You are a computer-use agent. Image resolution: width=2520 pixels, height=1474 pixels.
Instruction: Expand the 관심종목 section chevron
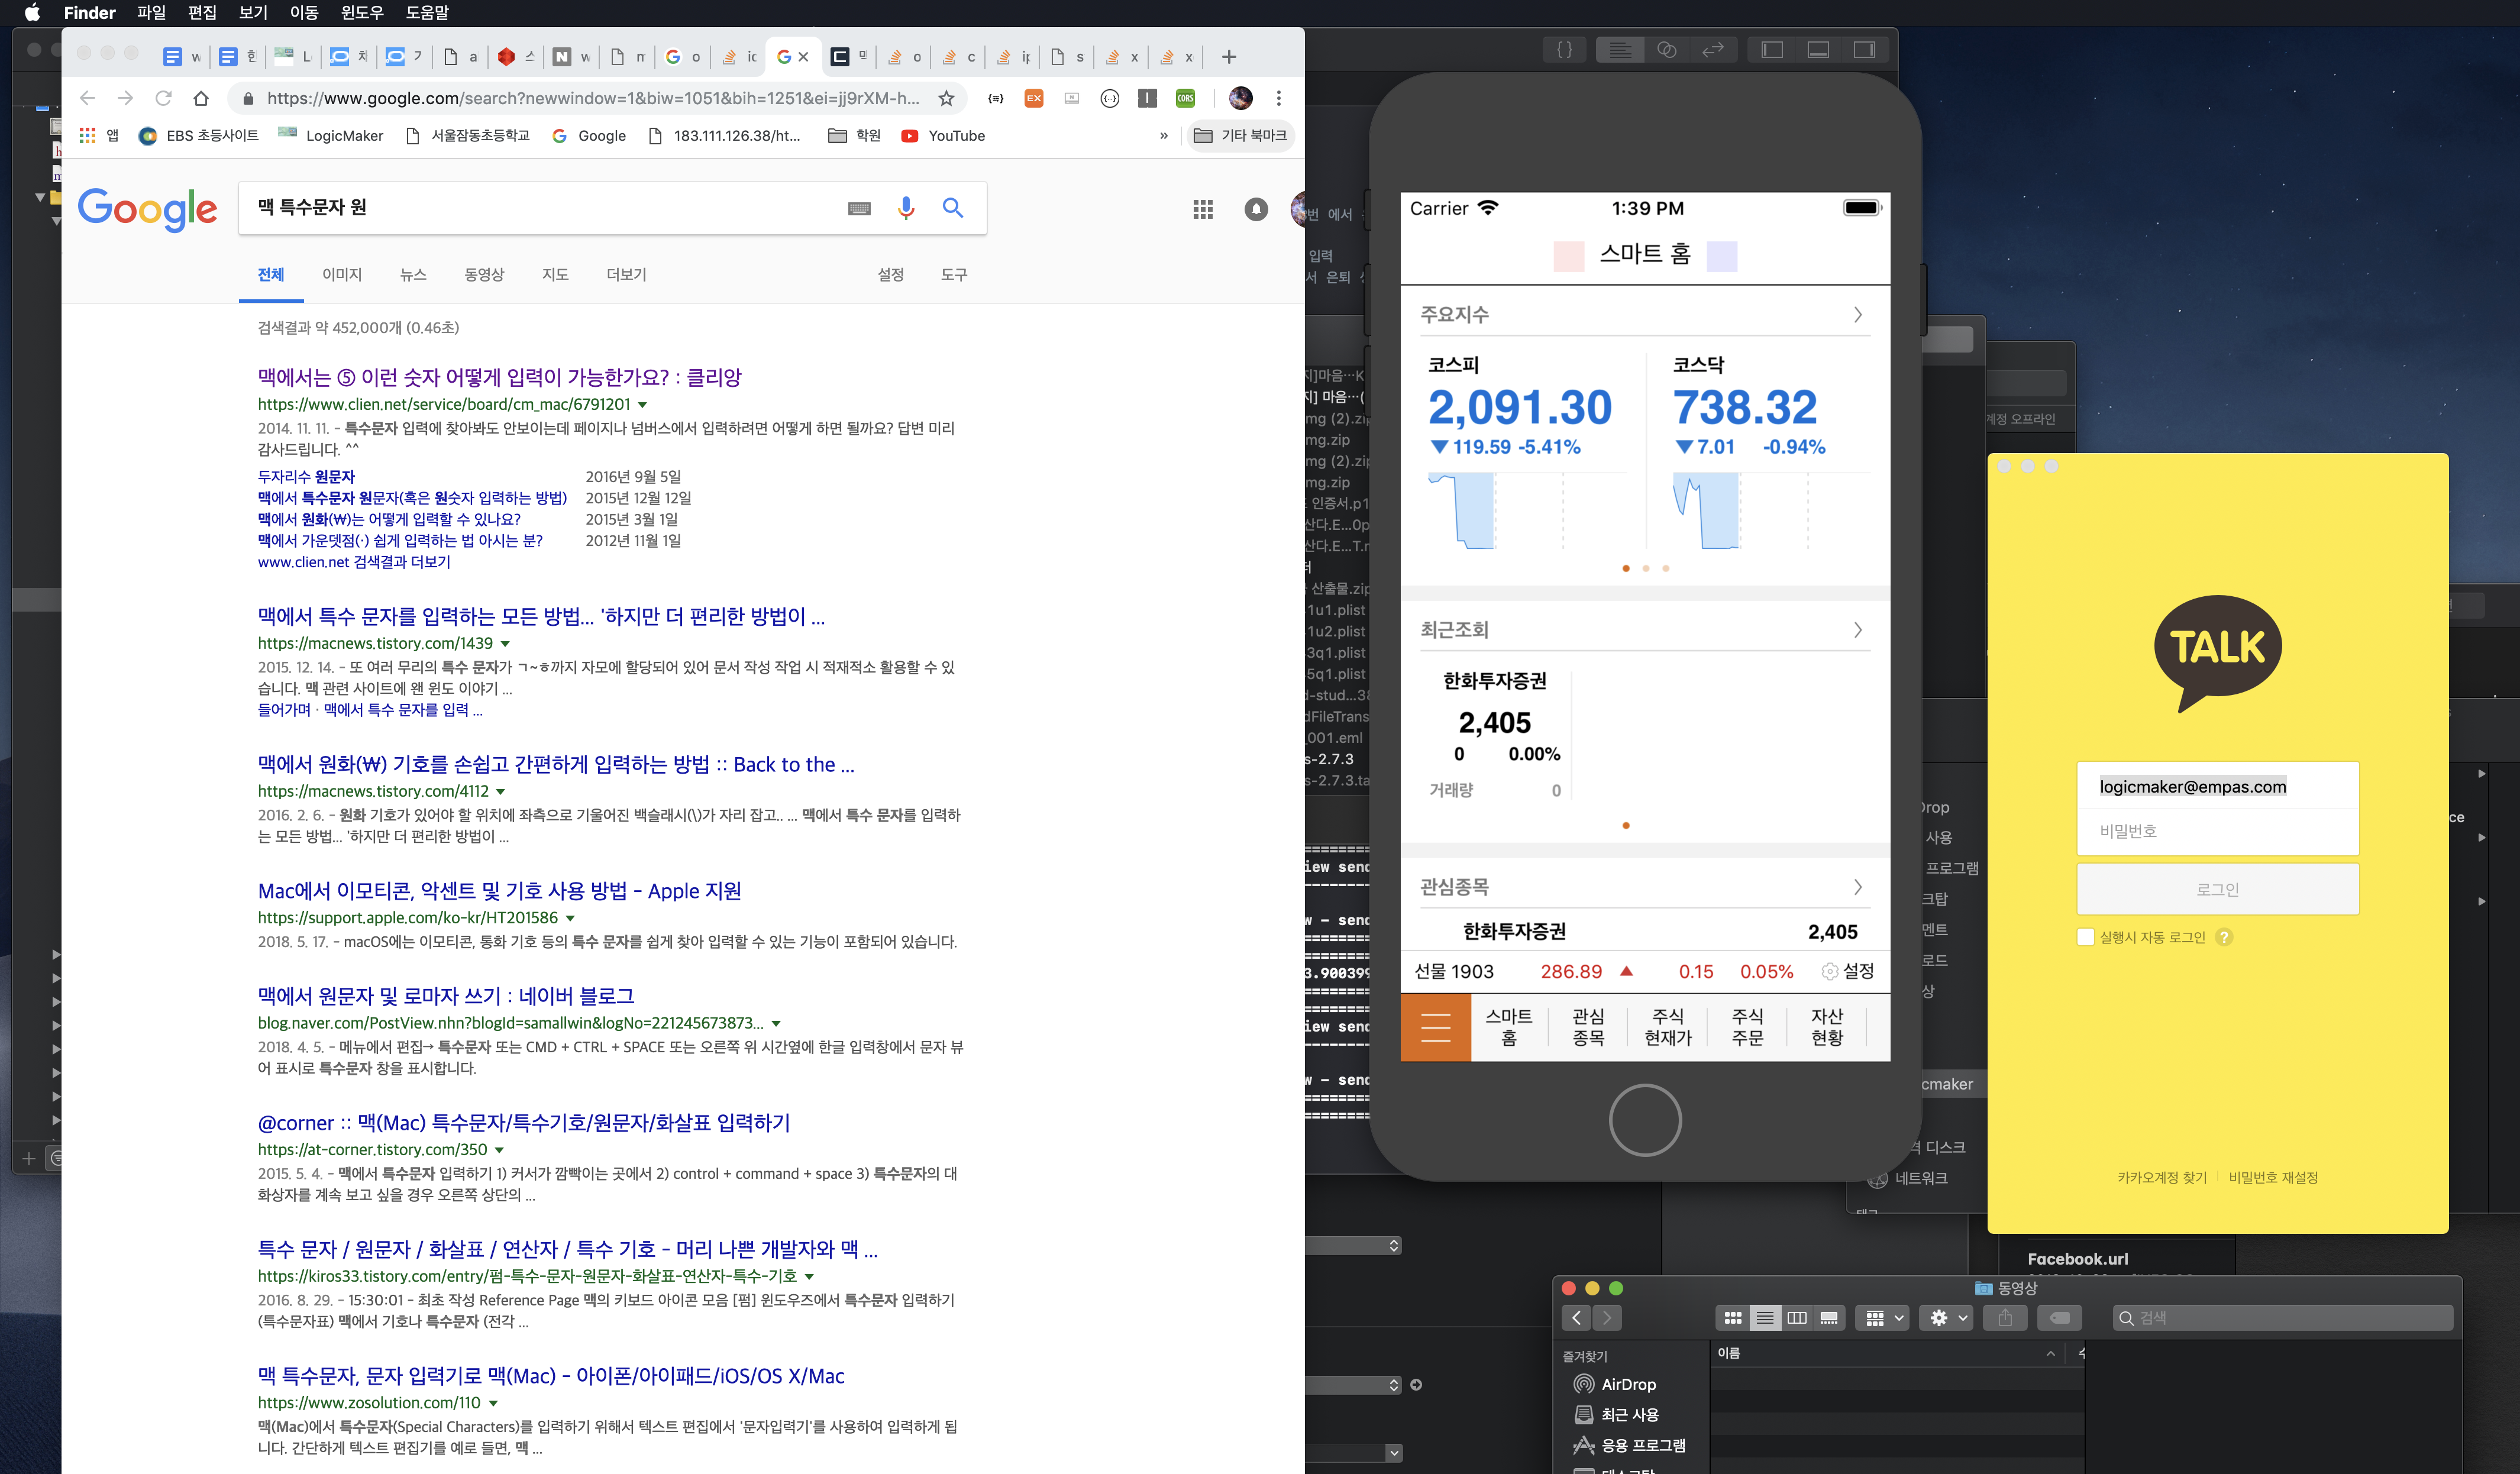[1857, 887]
